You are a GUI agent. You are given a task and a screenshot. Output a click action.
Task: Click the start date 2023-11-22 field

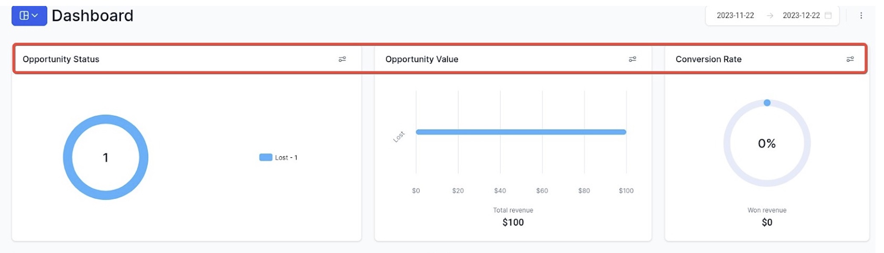735,16
